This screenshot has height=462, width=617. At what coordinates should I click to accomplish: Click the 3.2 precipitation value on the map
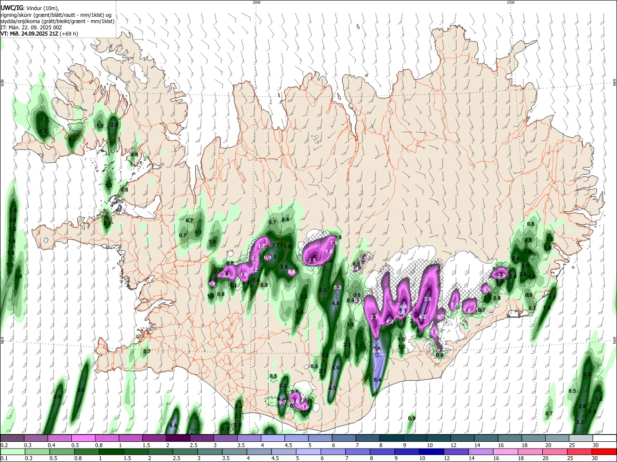(283, 386)
